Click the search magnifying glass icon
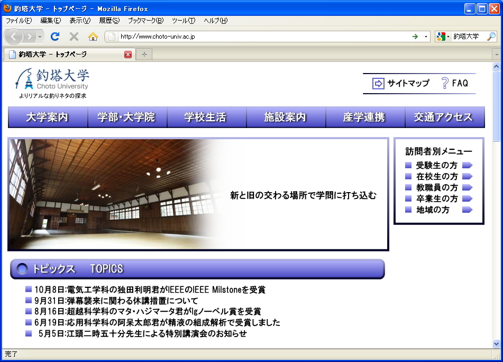 [491, 37]
